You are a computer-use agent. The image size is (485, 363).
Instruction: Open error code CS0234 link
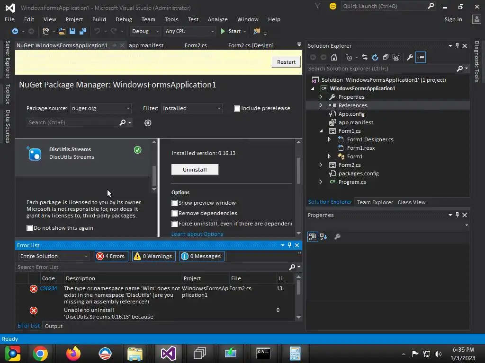click(x=49, y=288)
